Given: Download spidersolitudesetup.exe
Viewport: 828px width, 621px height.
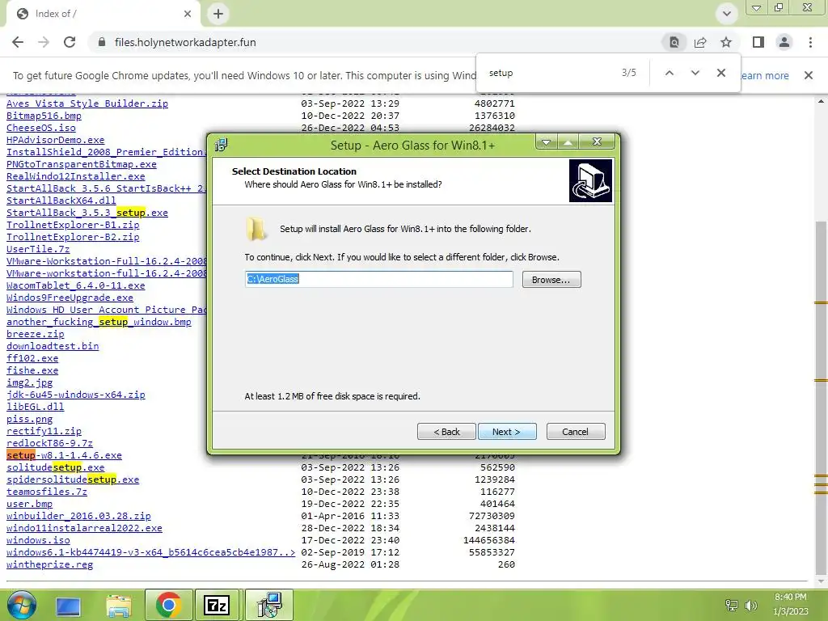Looking at the screenshot, I should tap(73, 479).
